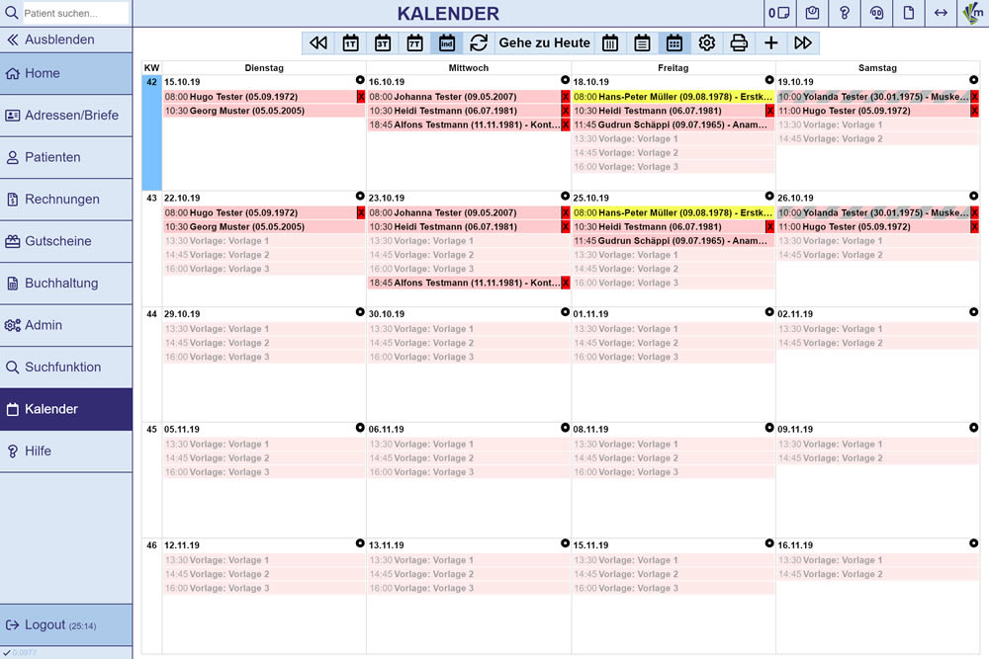The width and height of the screenshot is (989, 659).
Task: Click the Gehe zu Heute button
Action: pos(544,42)
